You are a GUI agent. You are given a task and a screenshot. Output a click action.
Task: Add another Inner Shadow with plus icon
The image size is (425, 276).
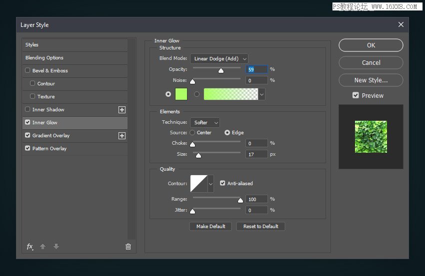coord(121,110)
